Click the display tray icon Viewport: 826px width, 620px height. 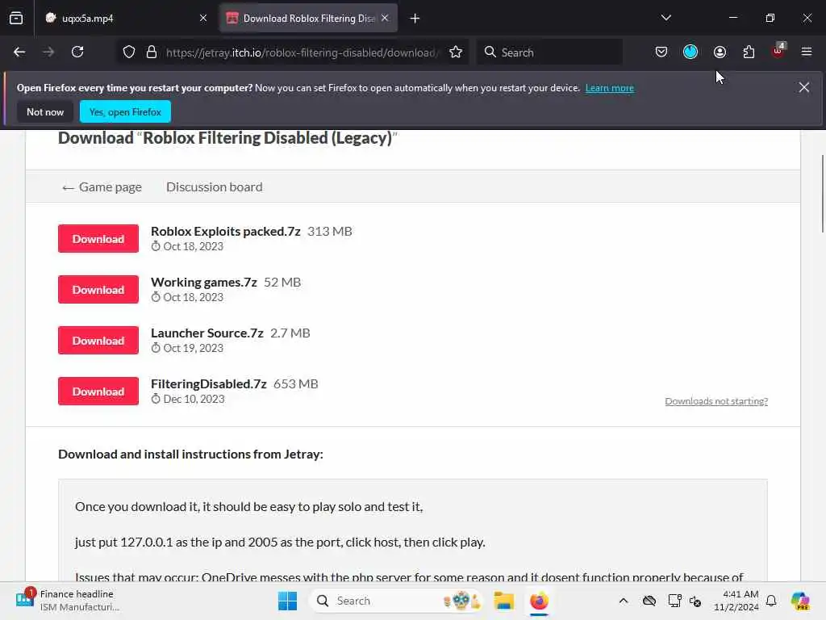(674, 601)
